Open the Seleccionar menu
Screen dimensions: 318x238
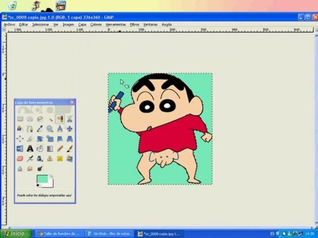click(40, 24)
